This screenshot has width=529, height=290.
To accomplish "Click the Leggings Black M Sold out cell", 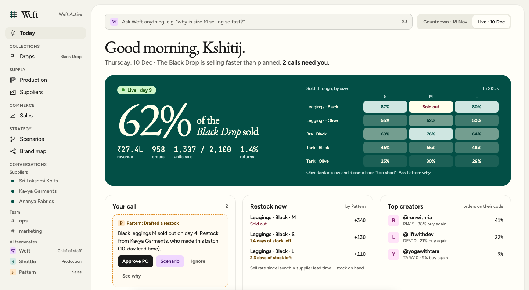I will coord(431,107).
